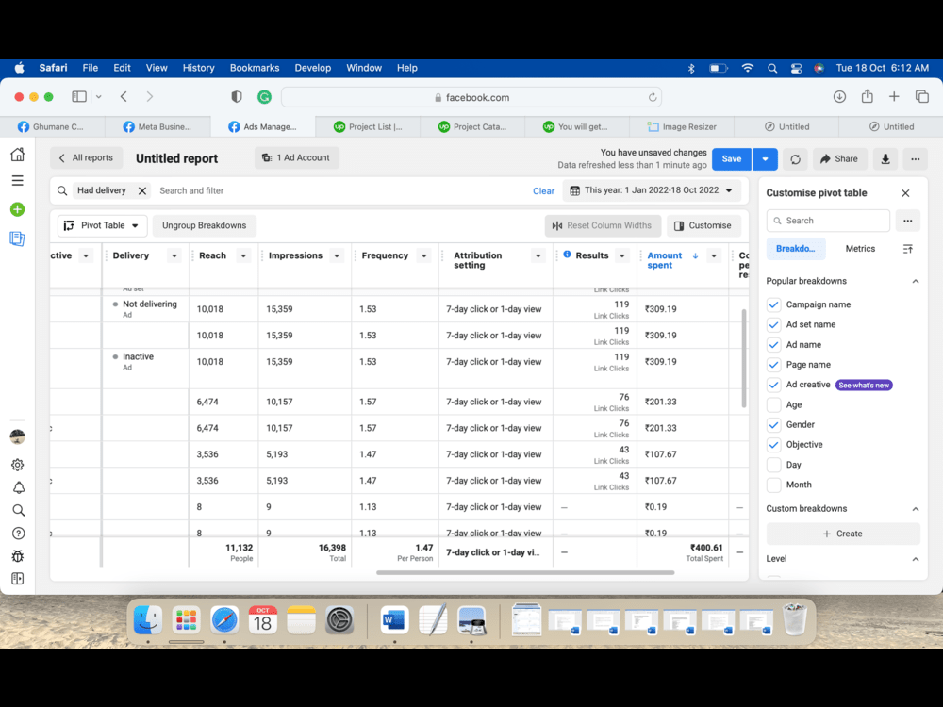Image resolution: width=943 pixels, height=707 pixels.
Task: Select the Breakdowns tab
Action: click(x=796, y=249)
